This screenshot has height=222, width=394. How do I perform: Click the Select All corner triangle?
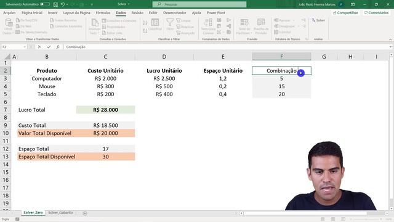tap(7, 57)
